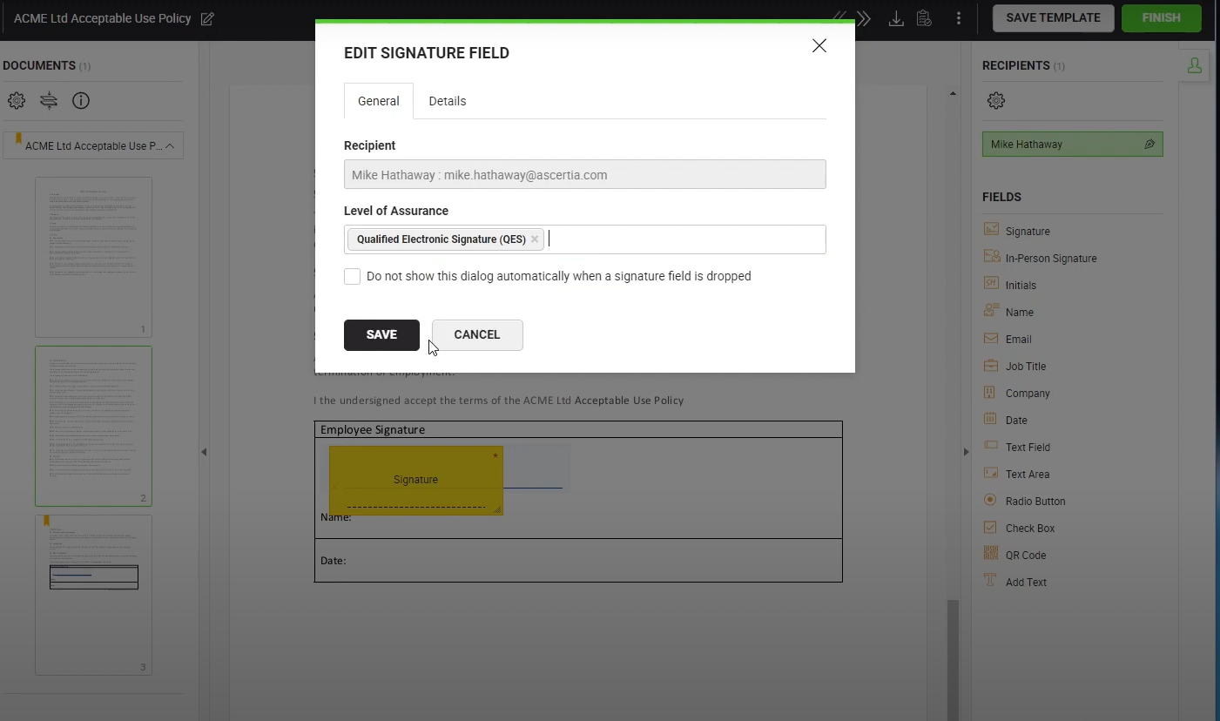This screenshot has width=1220, height=721.
Task: Select the Job Title field icon
Action: point(991,365)
